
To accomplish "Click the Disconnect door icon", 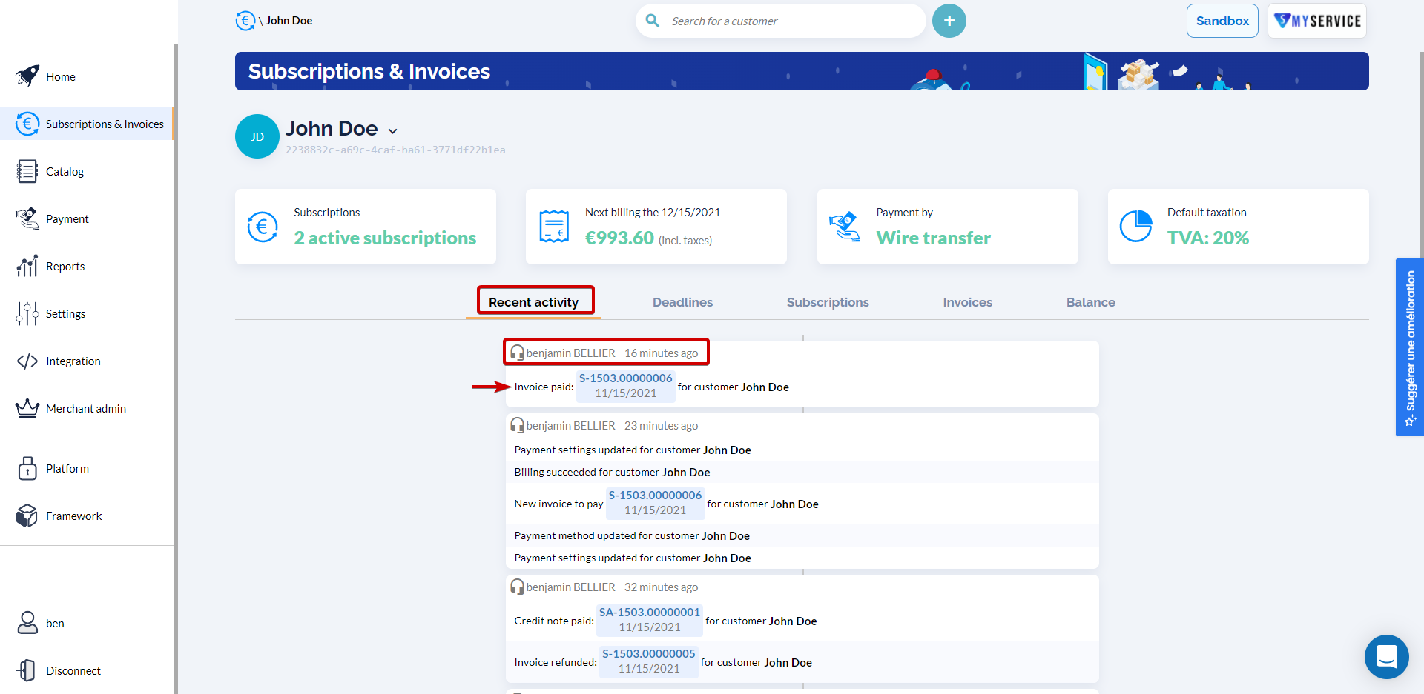I will 27,670.
